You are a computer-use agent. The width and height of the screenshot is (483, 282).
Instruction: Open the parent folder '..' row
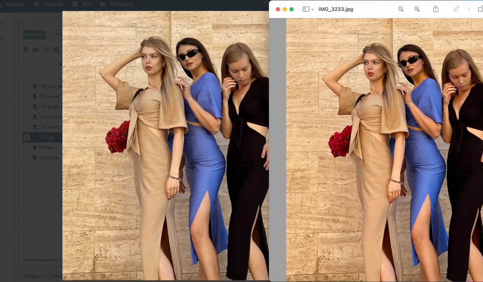42,76
